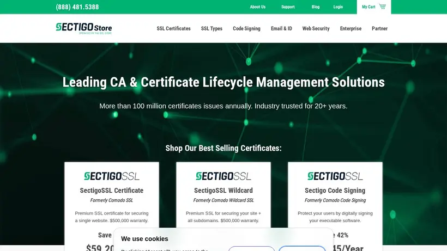Viewport: 447px width, 251px height.
Task: Click 'More than 100 million certificates' tagline
Action: (x=223, y=106)
